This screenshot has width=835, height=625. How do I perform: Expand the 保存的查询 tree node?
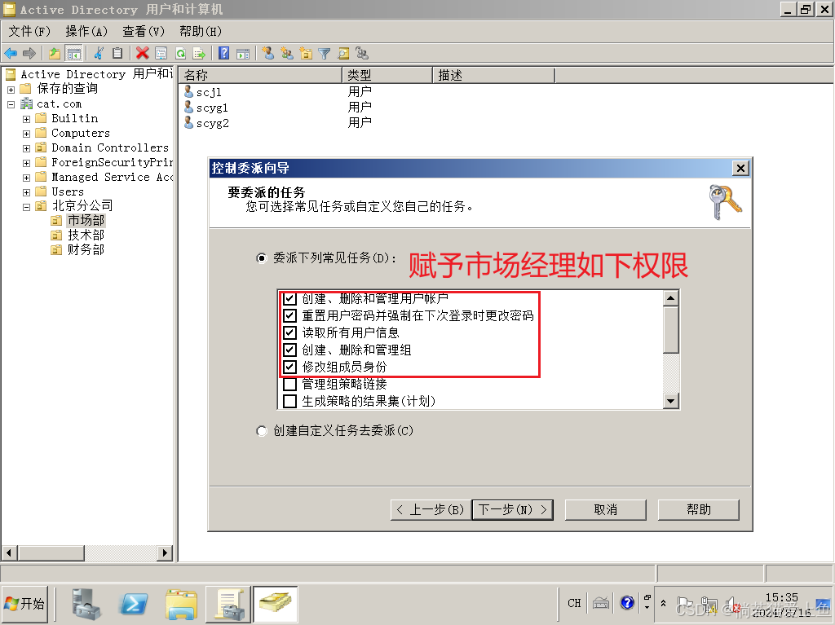click(11, 90)
